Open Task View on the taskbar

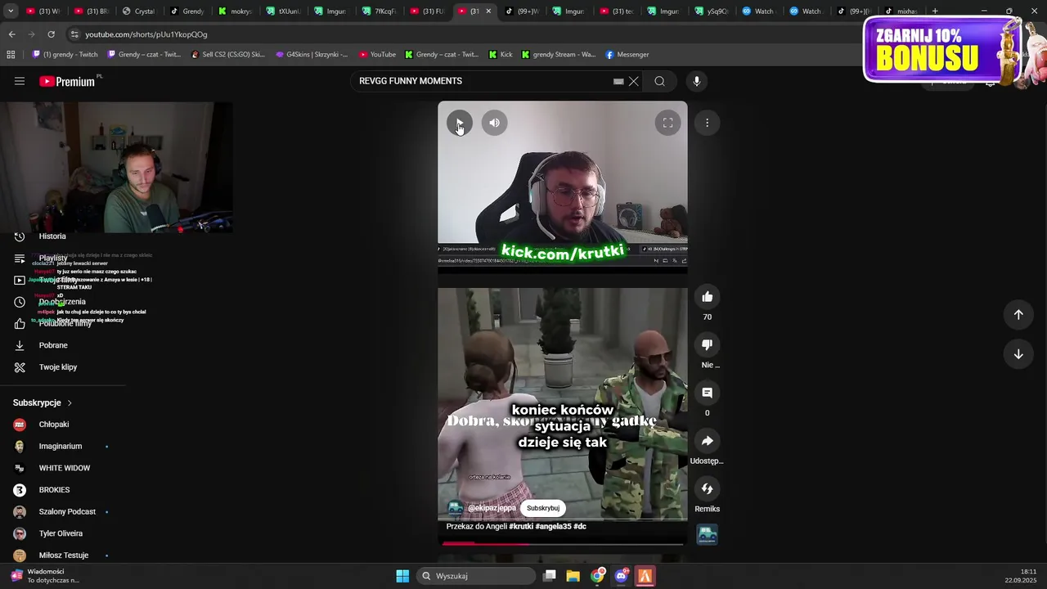[550, 576]
